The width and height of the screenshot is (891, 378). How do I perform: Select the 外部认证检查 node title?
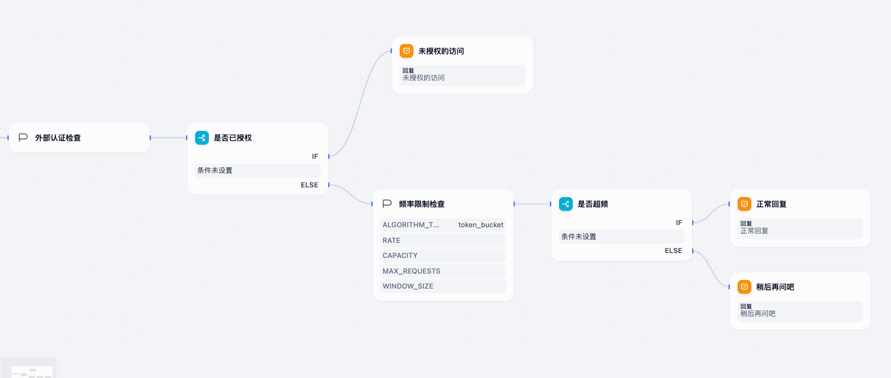click(58, 138)
